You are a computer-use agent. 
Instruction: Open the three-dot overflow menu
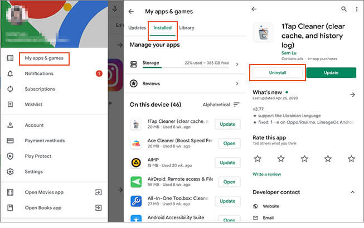click(356, 9)
